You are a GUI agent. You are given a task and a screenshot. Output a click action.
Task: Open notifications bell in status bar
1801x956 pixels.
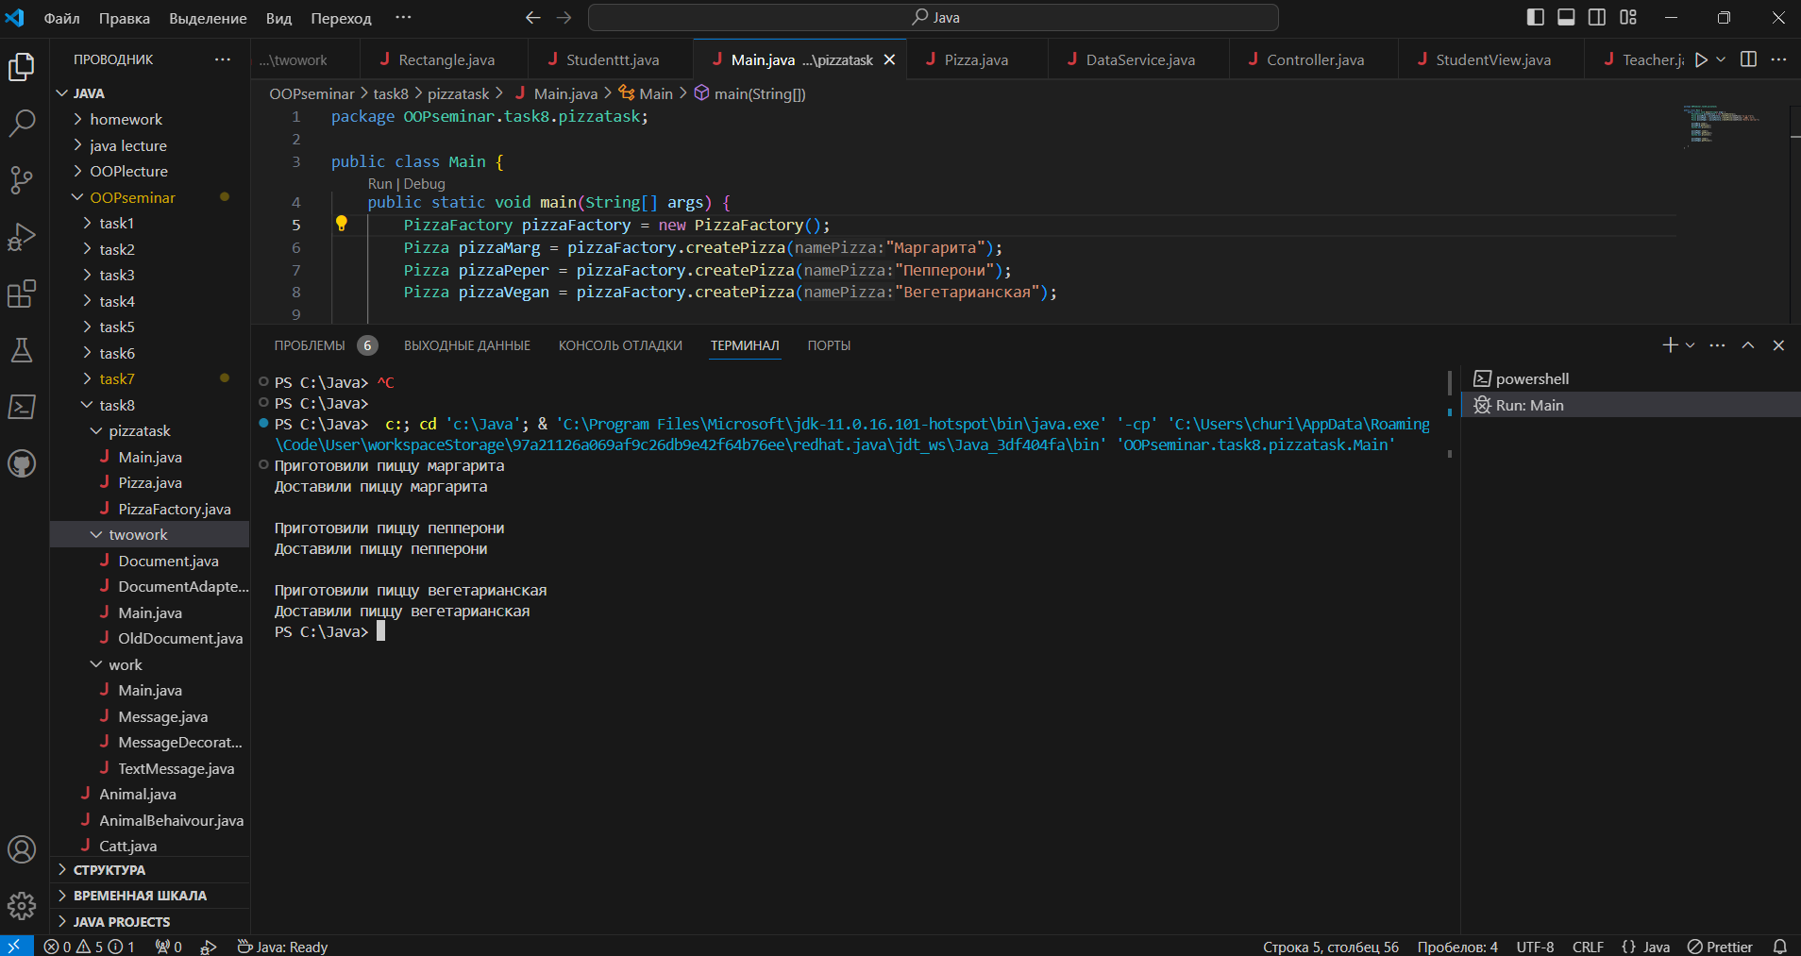pos(1779,947)
